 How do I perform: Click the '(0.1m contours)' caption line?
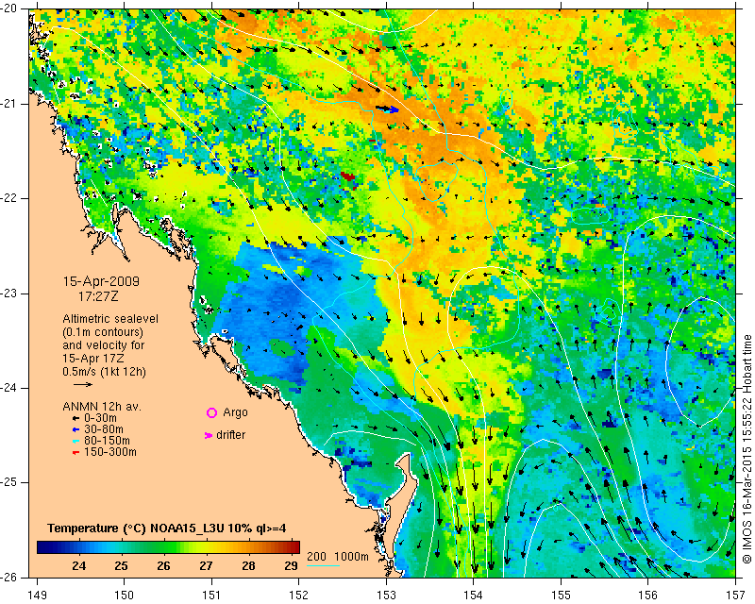click(103, 332)
